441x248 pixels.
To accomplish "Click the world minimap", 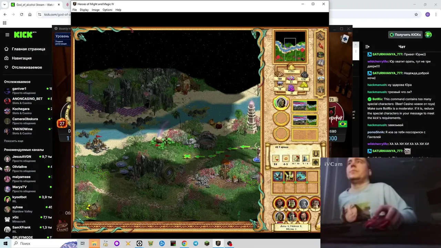I will point(290,46).
